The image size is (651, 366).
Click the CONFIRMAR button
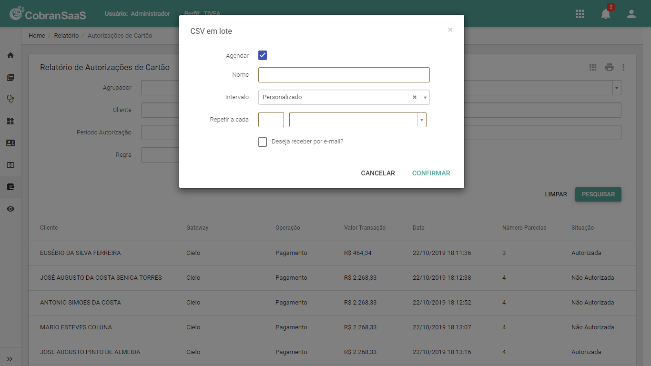[x=431, y=173]
